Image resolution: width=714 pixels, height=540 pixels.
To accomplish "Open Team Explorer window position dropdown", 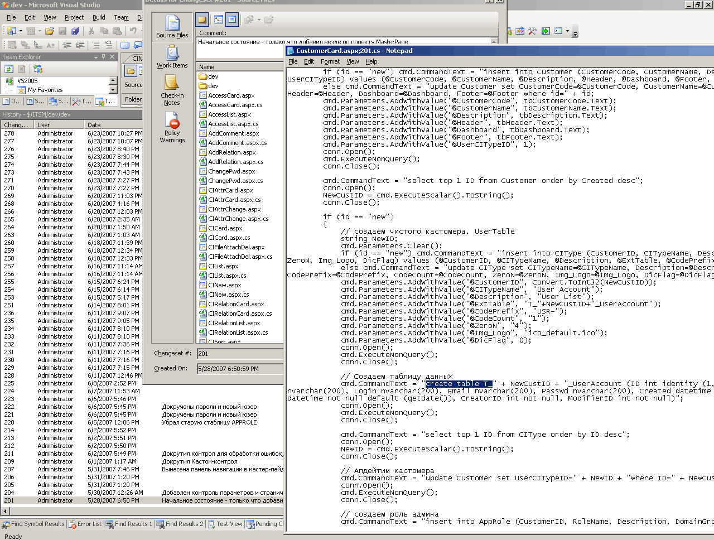I will [x=95, y=57].
